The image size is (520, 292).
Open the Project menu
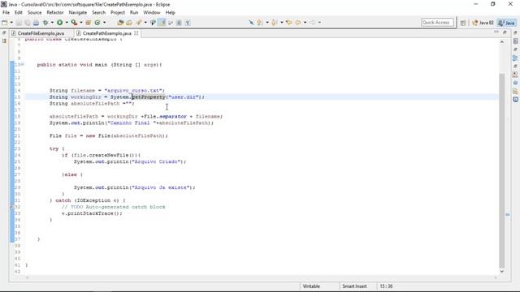point(117,13)
